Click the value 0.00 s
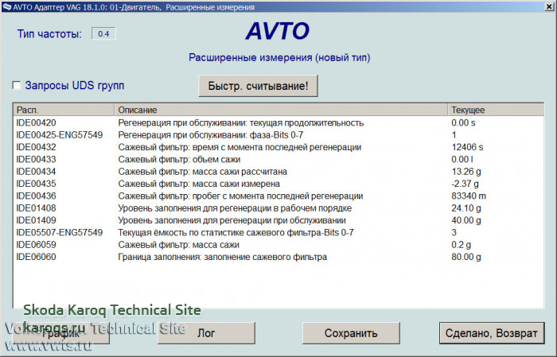The height and width of the screenshot is (357, 557). (463, 122)
